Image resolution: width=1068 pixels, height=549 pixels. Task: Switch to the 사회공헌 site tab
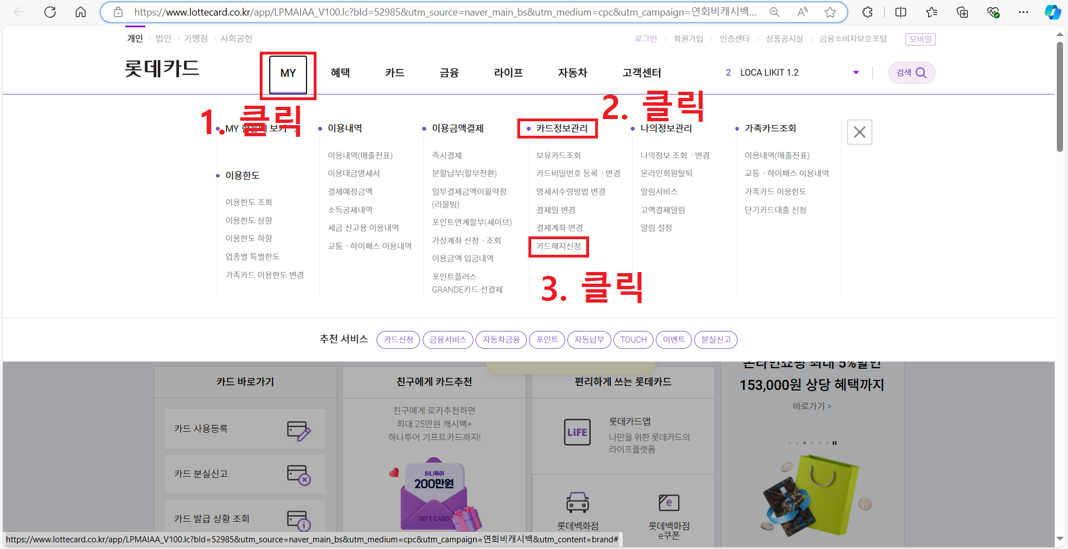[x=236, y=38]
